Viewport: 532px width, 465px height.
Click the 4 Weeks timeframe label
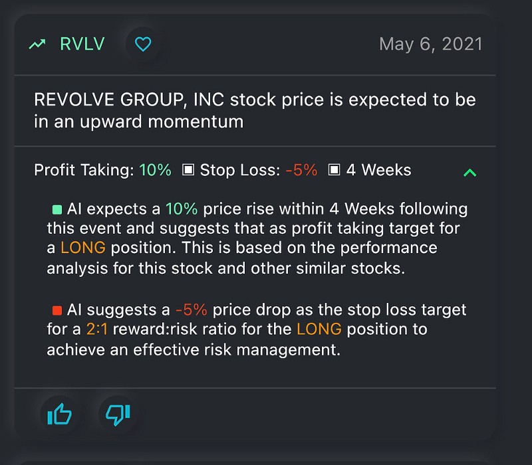[378, 170]
